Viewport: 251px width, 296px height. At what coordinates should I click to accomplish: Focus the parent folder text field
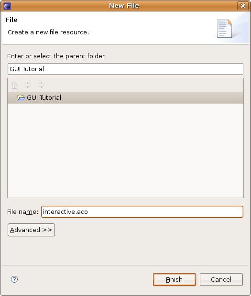pos(125,69)
